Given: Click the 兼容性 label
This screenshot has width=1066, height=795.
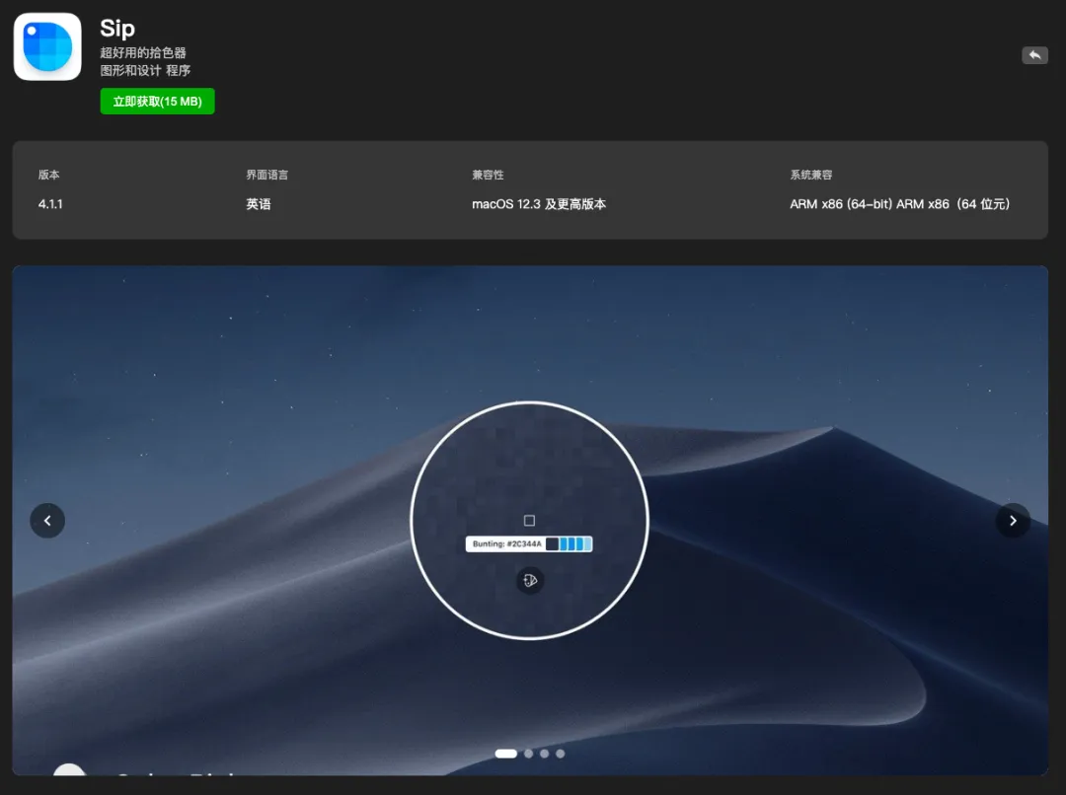Looking at the screenshot, I should pos(489,175).
